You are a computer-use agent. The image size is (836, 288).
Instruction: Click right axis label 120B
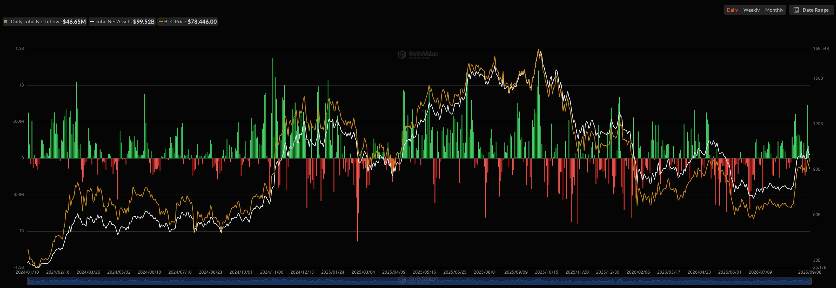pyautogui.click(x=818, y=124)
